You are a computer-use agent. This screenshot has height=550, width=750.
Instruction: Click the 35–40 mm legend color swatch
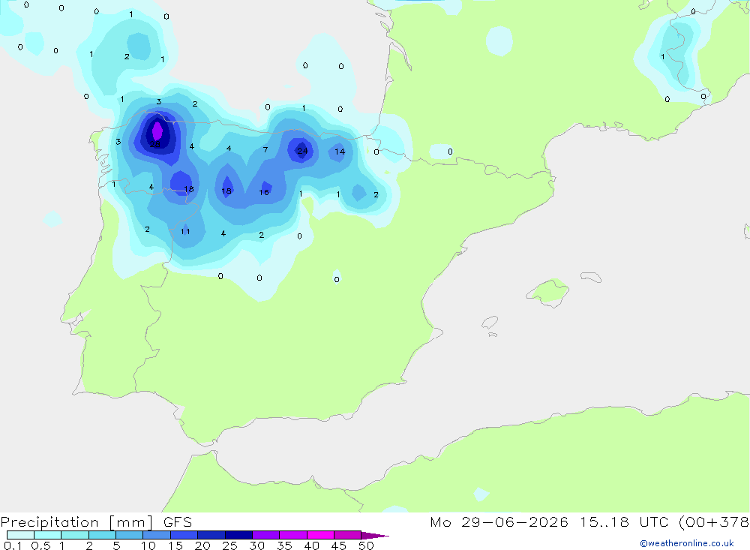click(x=292, y=535)
